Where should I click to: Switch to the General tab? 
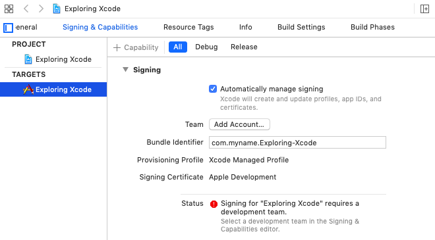click(26, 27)
